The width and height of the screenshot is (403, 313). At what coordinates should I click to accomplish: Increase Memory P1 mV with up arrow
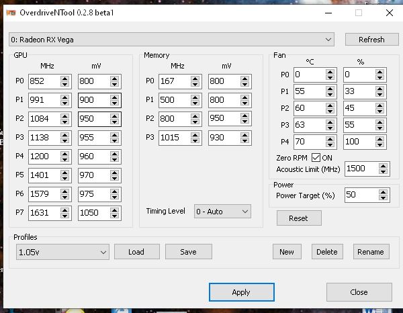click(244, 97)
